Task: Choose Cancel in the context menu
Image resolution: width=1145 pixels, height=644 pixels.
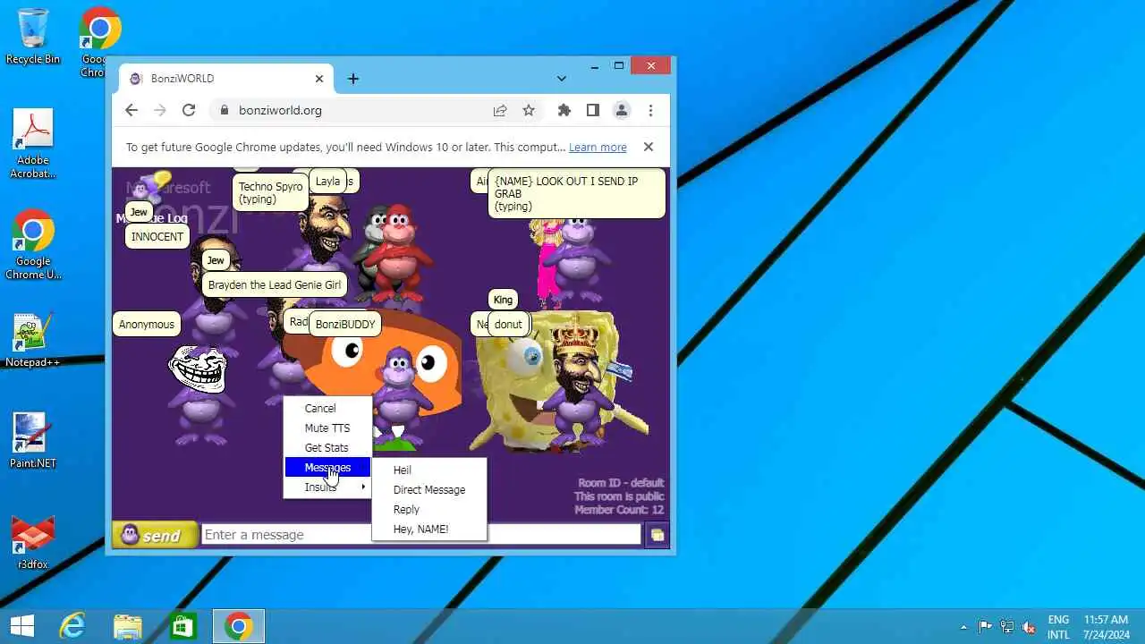Action: [327, 409]
